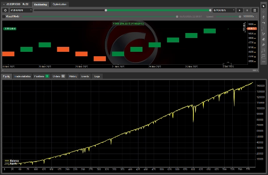Click the chart order tool icon
Viewport: 268px width, 175px height.
tap(264, 23)
